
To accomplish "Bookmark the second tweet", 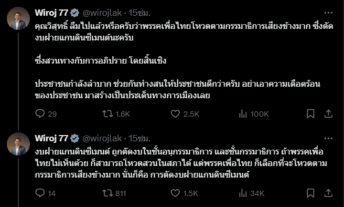I will pos(310,193).
